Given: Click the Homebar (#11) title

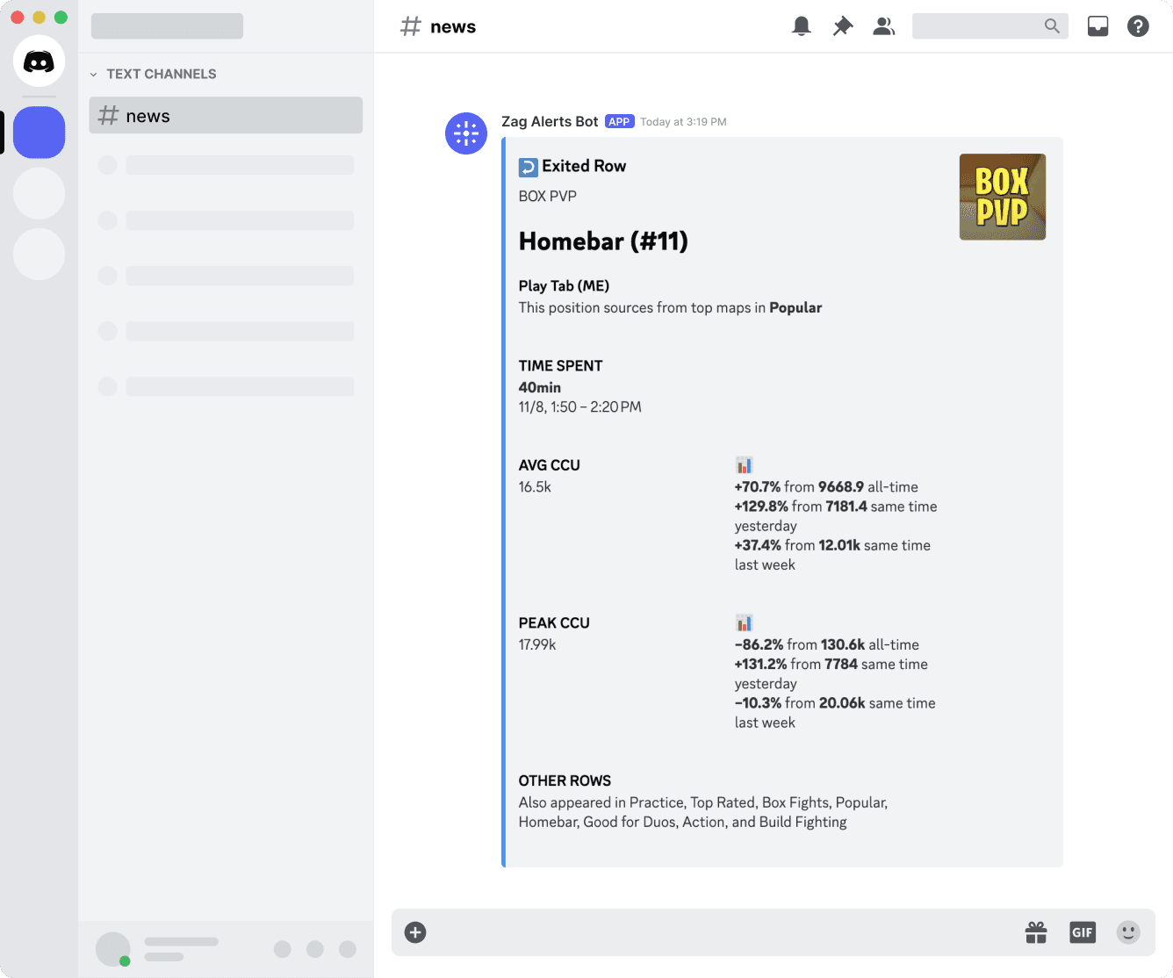Looking at the screenshot, I should pos(603,241).
